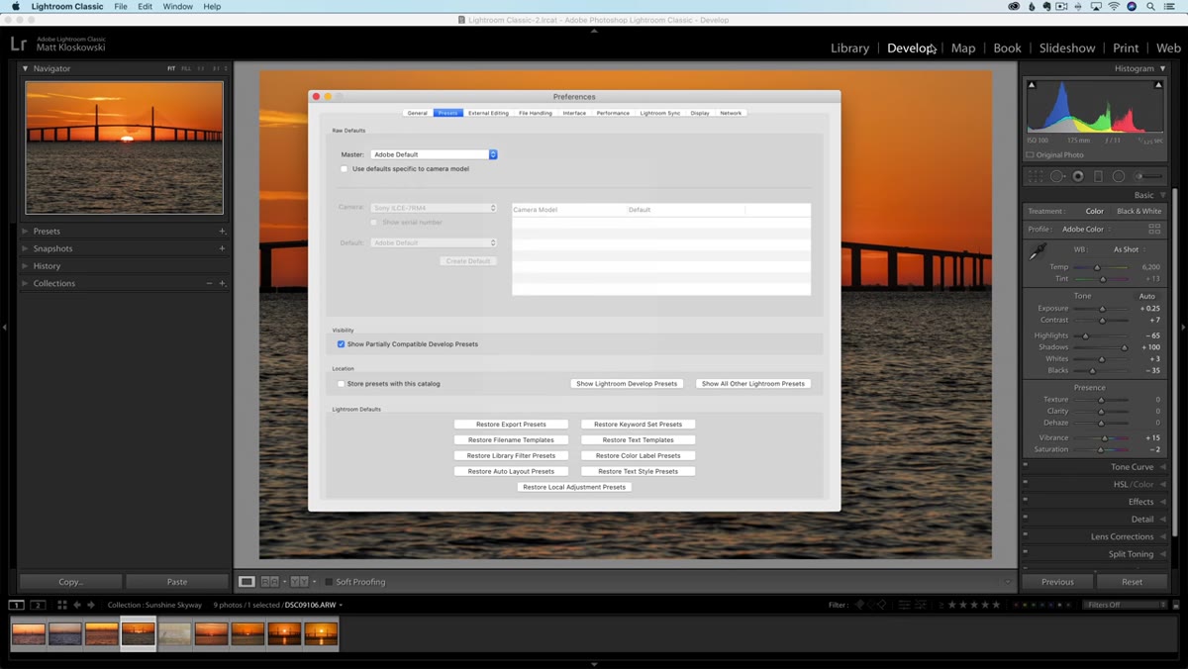Uncheck Show Partially Compatible Develop Presets
Screen dimensions: 1188x669
[x=341, y=344]
